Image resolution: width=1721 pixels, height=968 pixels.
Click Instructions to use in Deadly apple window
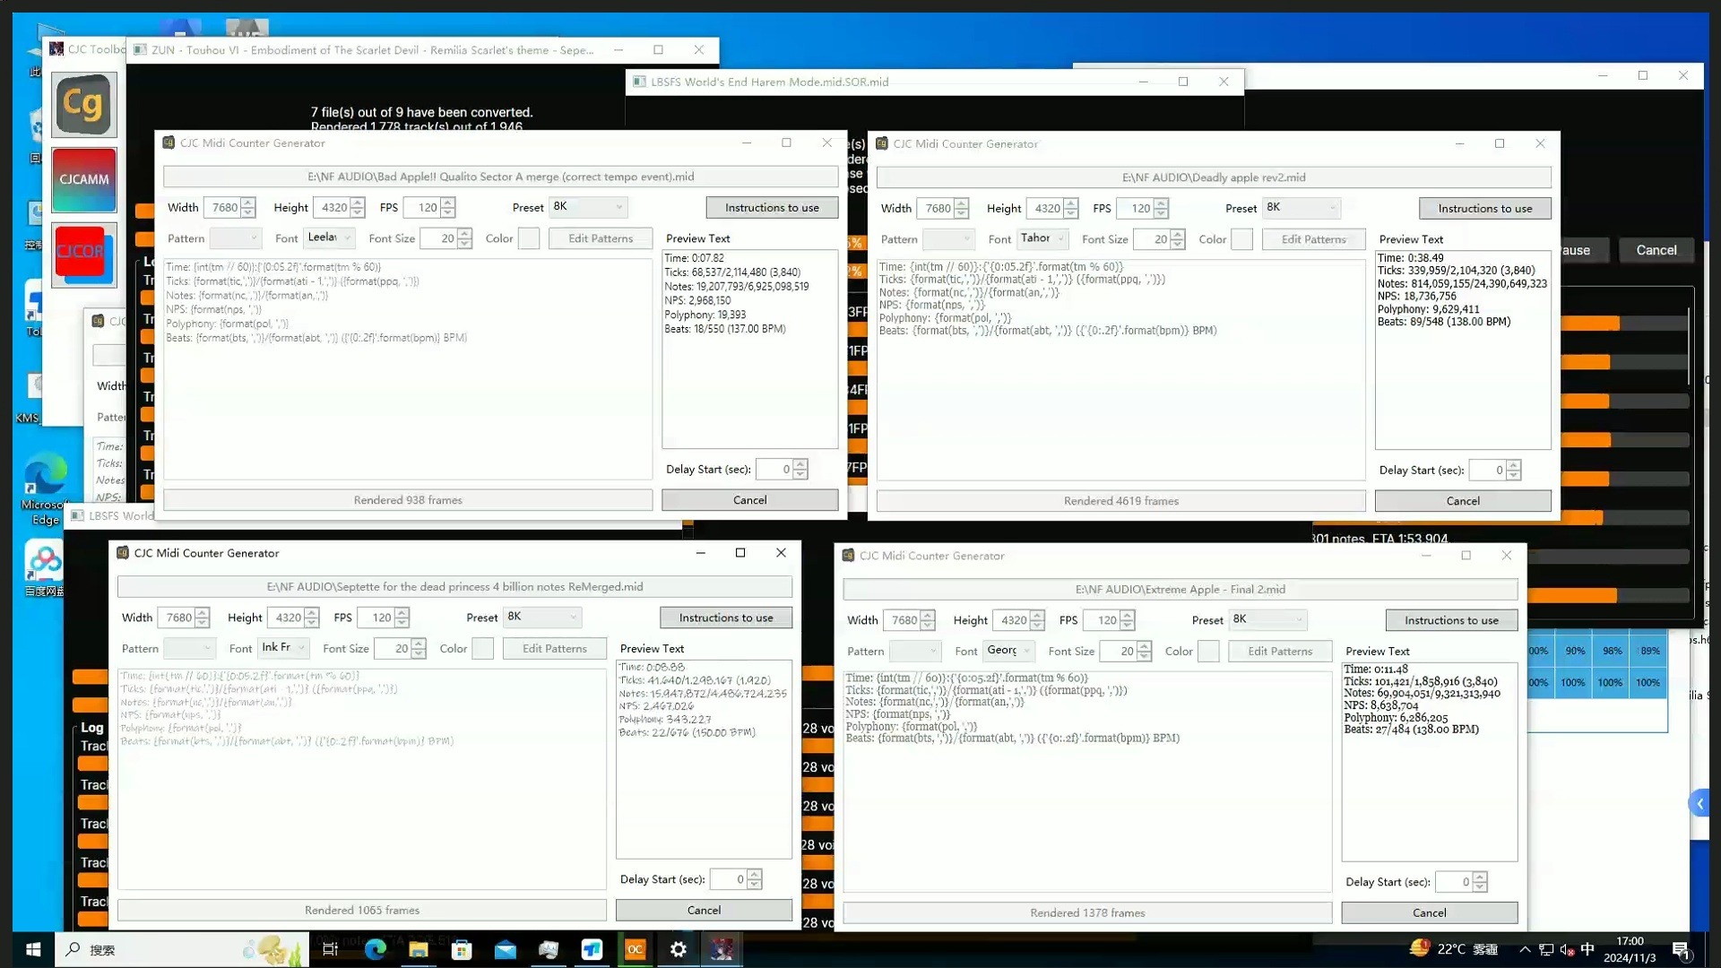pyautogui.click(x=1484, y=208)
